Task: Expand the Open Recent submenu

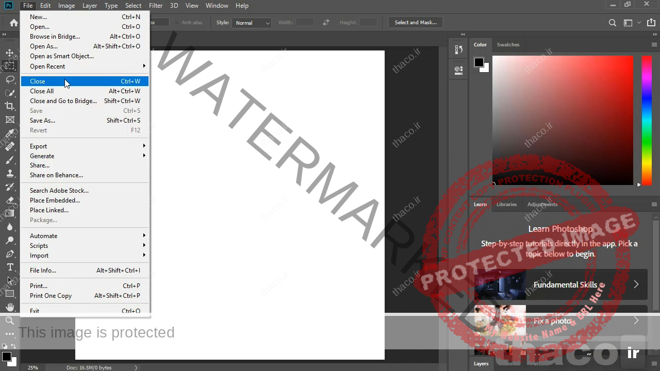Action: [x=85, y=66]
